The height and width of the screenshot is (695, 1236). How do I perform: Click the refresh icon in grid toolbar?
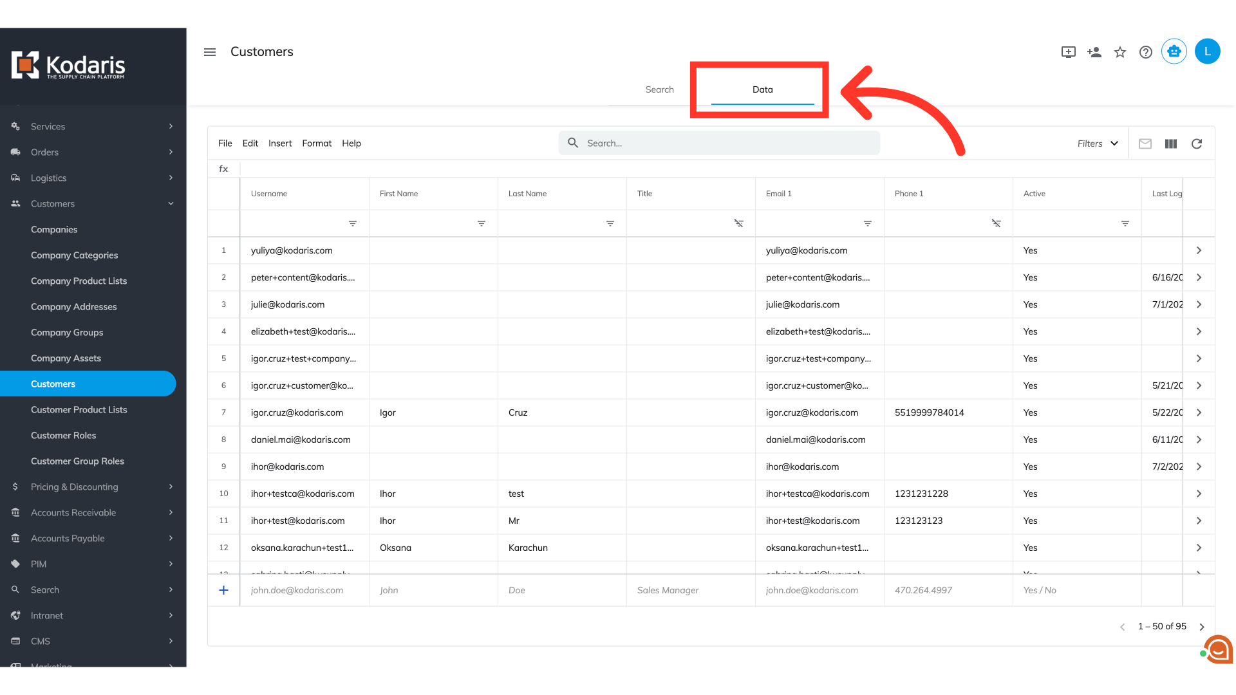(x=1197, y=144)
